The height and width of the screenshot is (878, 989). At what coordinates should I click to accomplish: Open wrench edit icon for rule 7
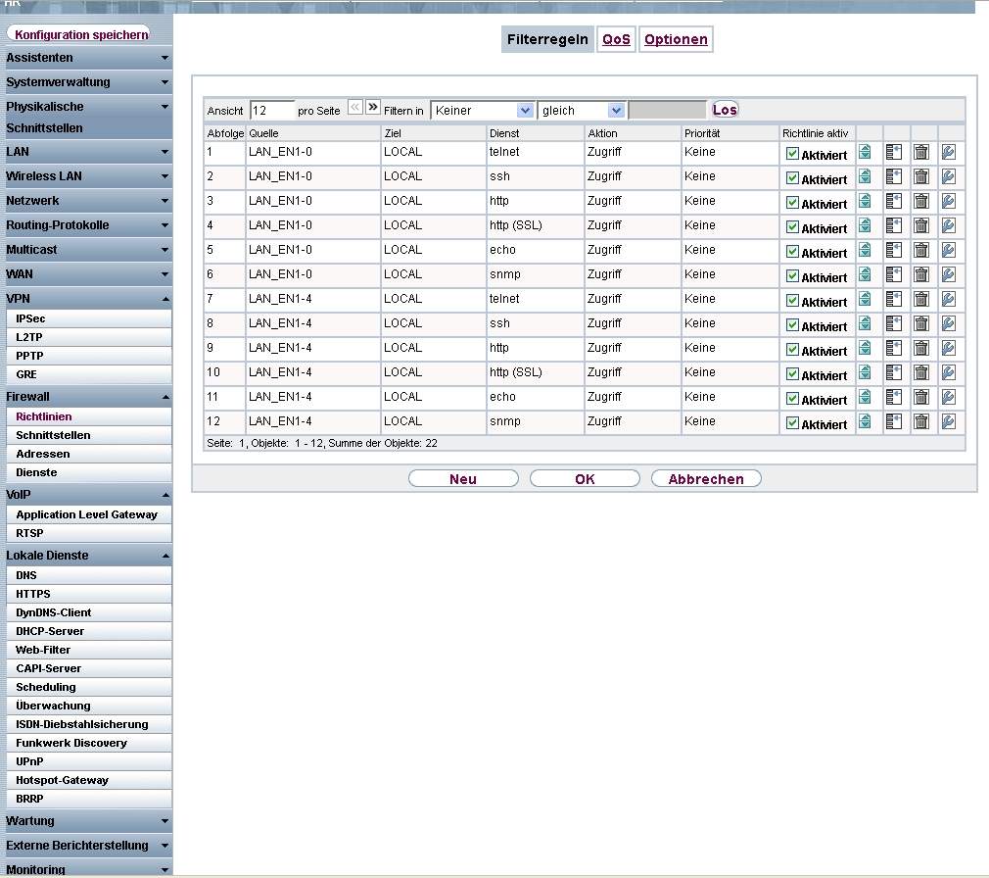[x=948, y=300]
